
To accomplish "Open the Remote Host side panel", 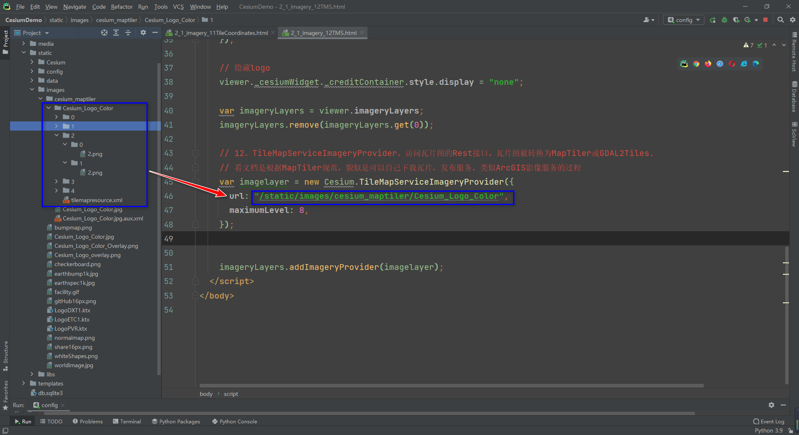I will click(794, 52).
